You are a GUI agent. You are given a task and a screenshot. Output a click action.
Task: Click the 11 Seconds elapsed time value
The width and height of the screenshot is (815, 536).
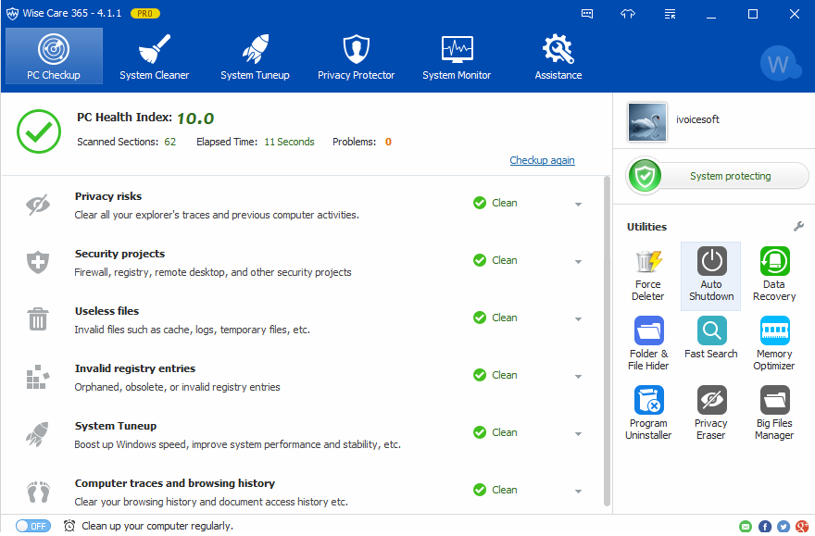tap(289, 142)
